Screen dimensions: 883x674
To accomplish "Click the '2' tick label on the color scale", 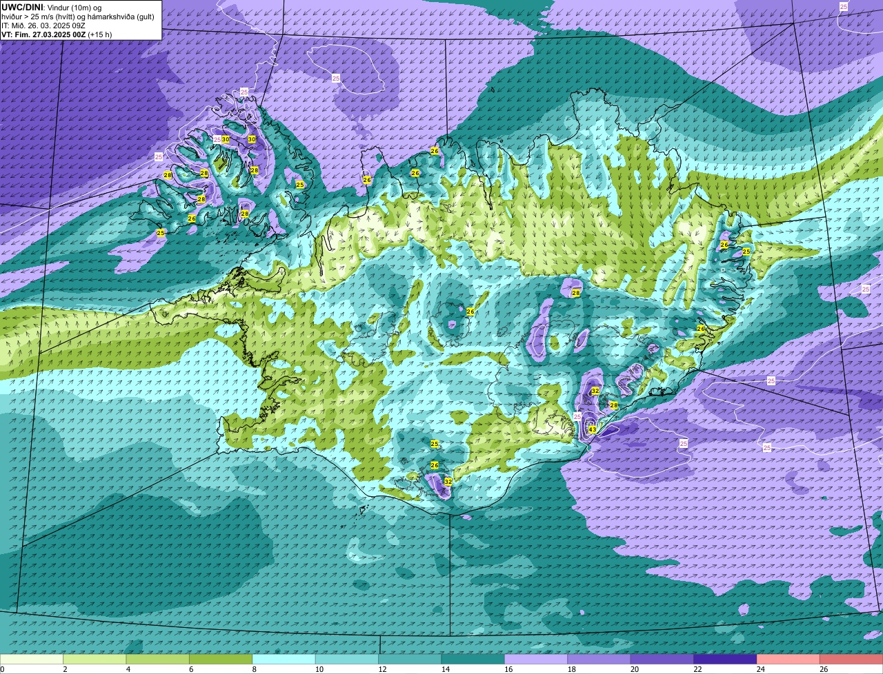I will click(x=64, y=669).
